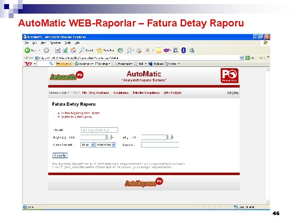297x223 pixels.
Task: Click the Mail envelope toolbar icon
Action: [130, 50]
